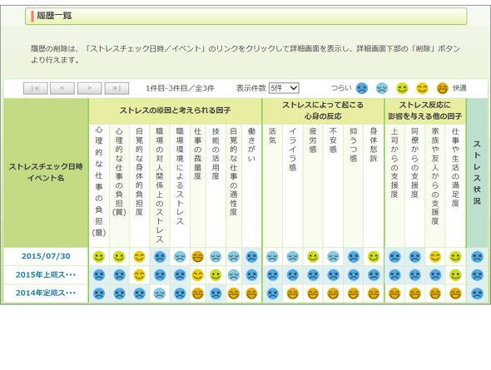The height and width of the screenshot is (370, 491).
Task: Click 2014年定期 face icon for イライラ感
Action: (292, 294)
